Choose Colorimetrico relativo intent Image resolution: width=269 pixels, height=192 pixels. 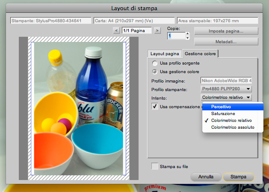pos(233,121)
